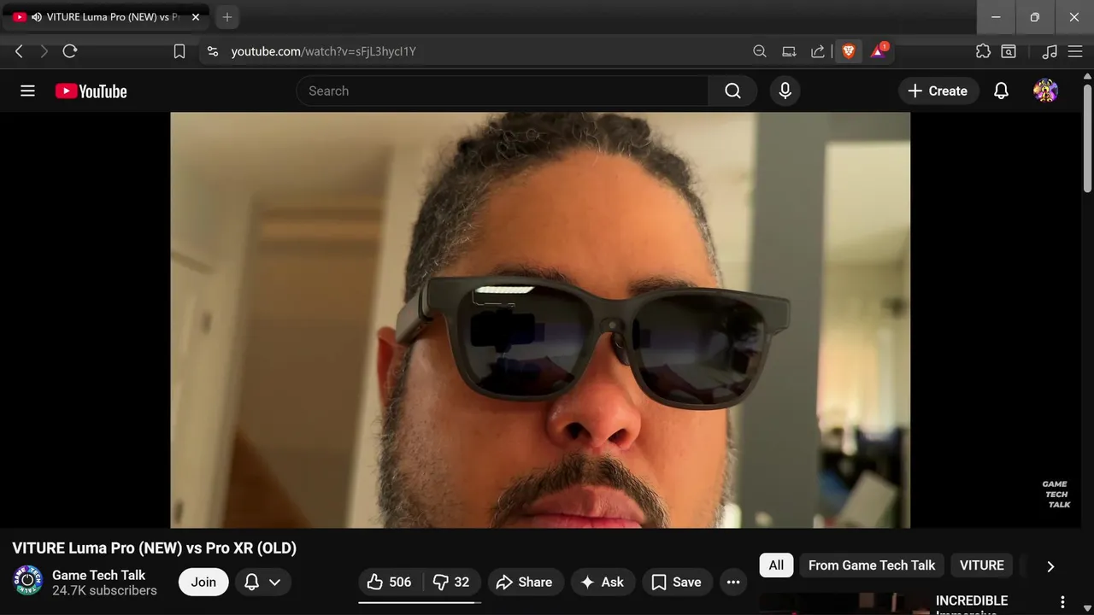
Task: Go to the YouTube home logo
Action: coord(91,91)
